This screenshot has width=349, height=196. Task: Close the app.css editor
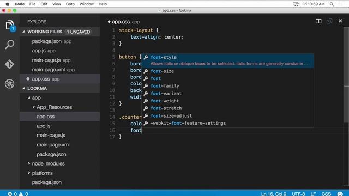(340, 21)
